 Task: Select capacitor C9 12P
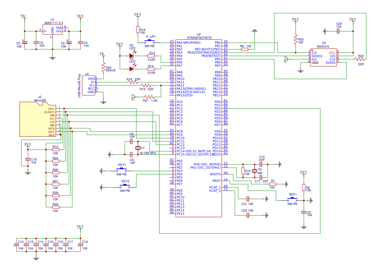pyautogui.click(x=131, y=154)
